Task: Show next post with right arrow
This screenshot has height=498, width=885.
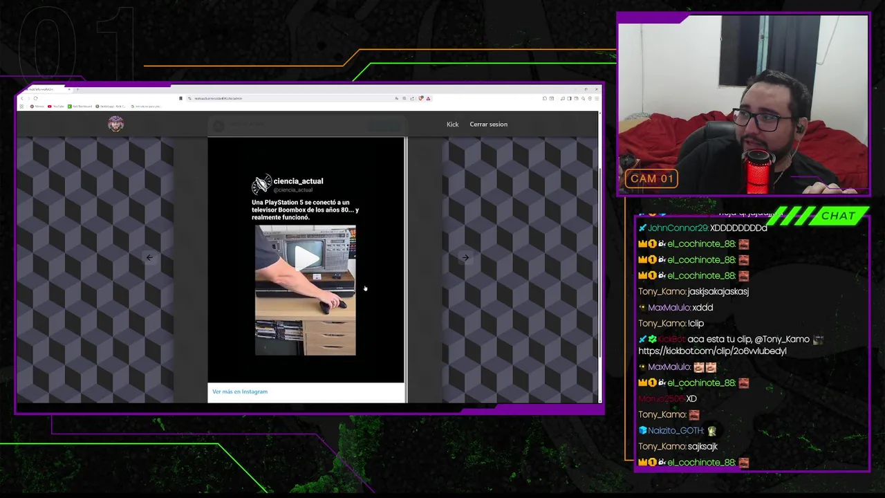Action: (465, 257)
